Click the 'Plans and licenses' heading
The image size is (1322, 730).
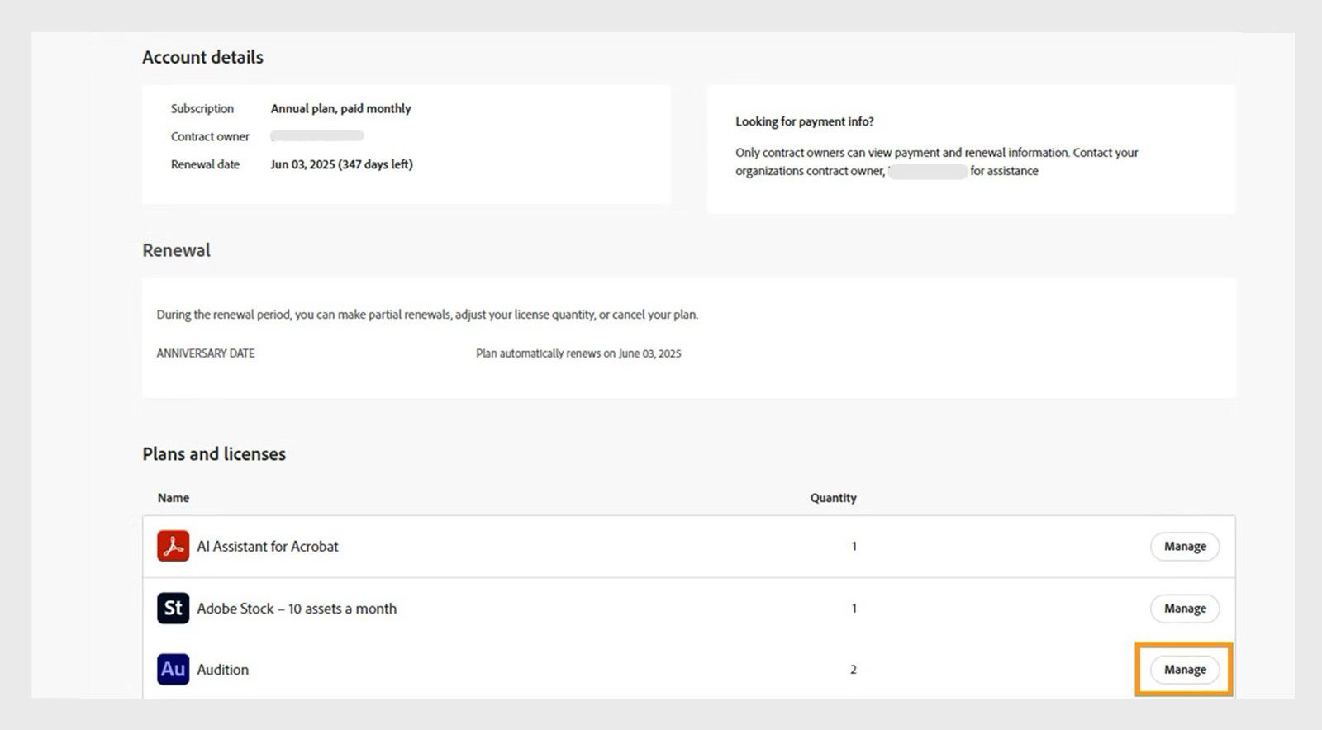214,453
